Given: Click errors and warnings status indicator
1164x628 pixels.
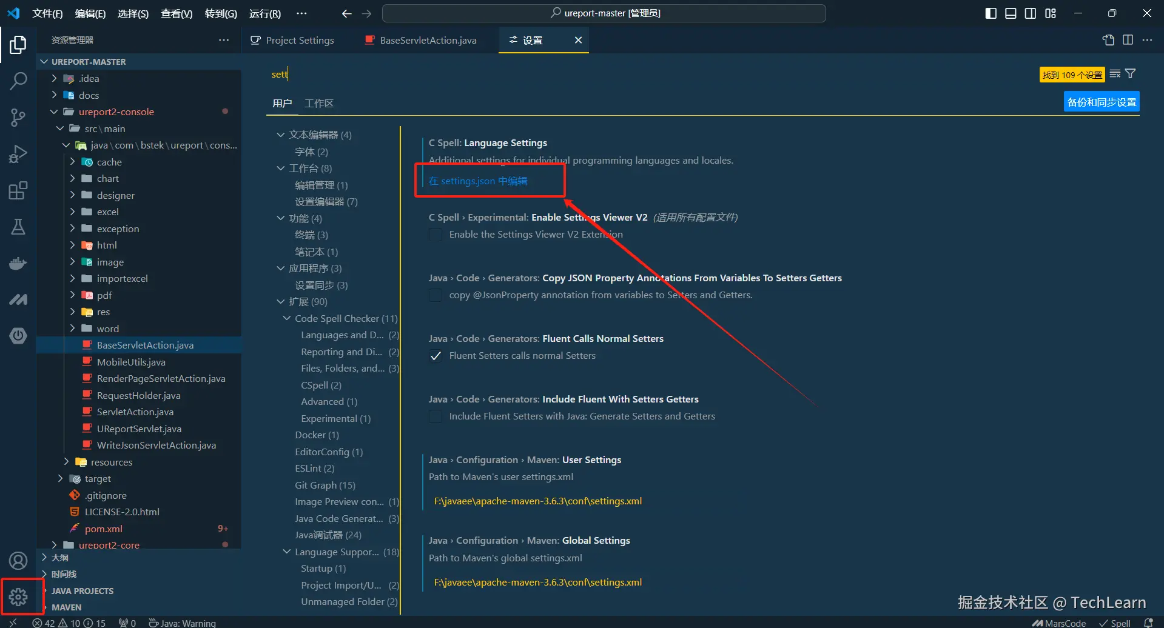Looking at the screenshot, I should click(69, 623).
